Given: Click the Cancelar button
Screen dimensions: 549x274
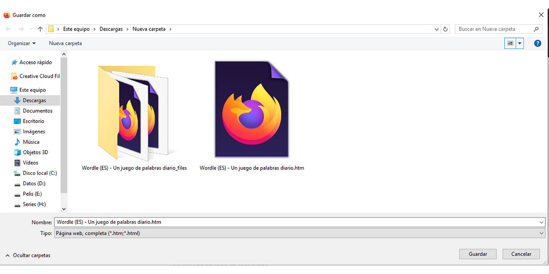Looking at the screenshot, I should (521, 254).
